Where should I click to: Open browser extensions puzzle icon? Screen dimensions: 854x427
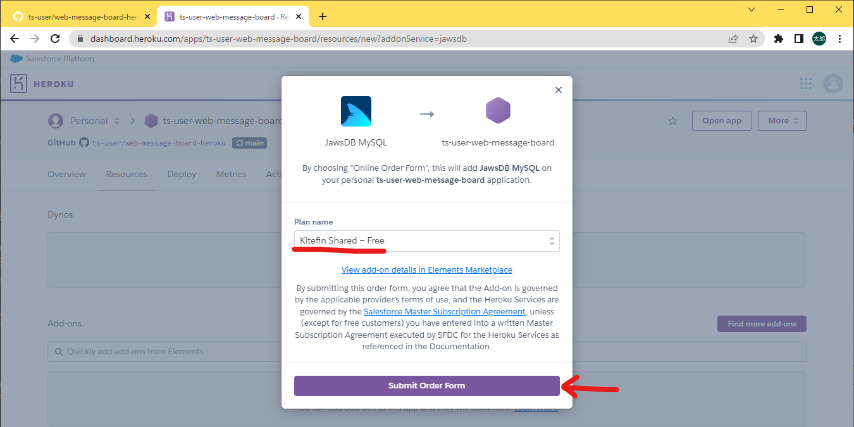(779, 39)
